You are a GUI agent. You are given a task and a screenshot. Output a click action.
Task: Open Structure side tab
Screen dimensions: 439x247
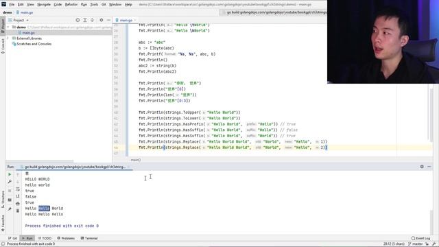pos(3,199)
